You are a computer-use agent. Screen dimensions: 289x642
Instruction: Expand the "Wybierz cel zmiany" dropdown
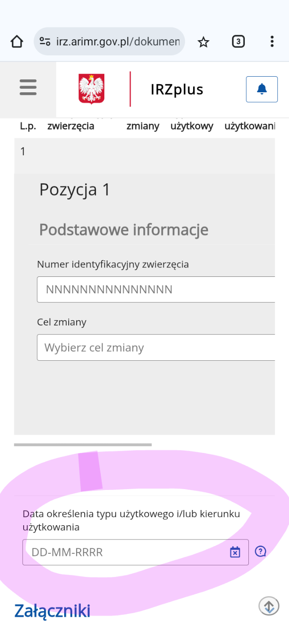pyautogui.click(x=156, y=347)
